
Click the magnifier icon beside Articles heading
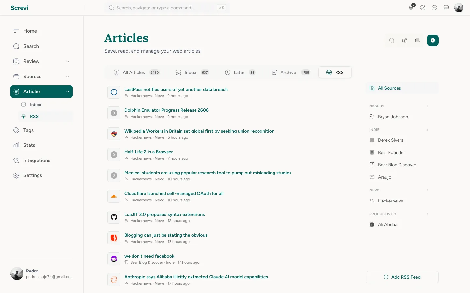point(392,40)
